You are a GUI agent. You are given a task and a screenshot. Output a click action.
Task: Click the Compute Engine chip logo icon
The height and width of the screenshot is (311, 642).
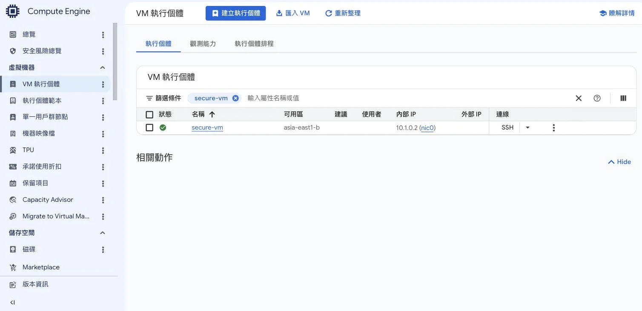pyautogui.click(x=13, y=11)
